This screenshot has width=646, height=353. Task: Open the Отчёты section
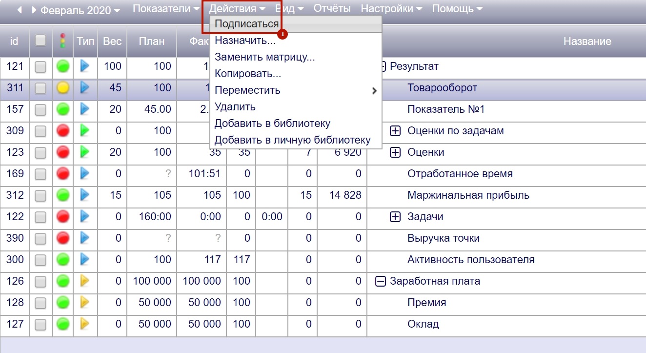332,8
